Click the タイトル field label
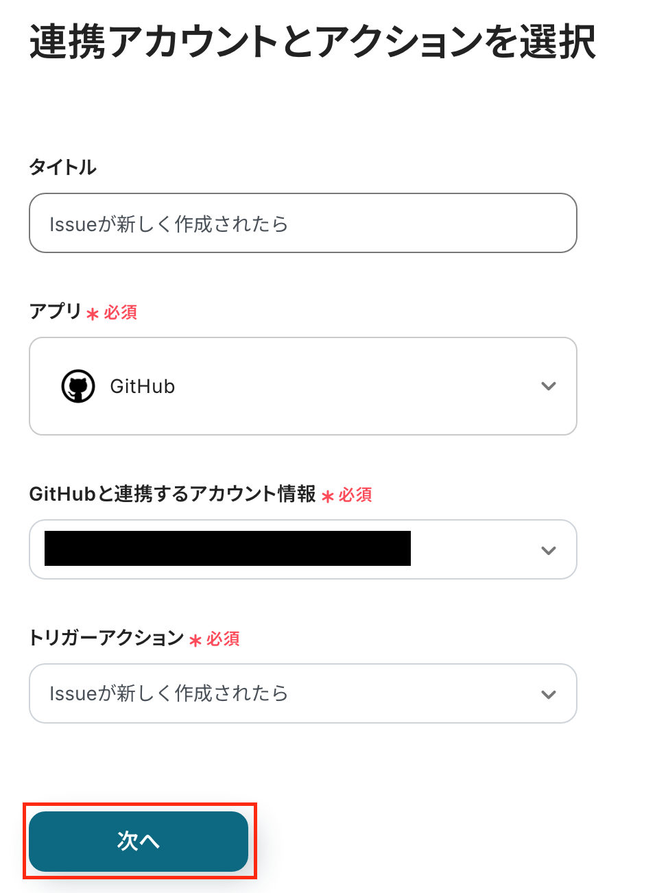Image resolution: width=668 pixels, height=893 pixels. 62,167
